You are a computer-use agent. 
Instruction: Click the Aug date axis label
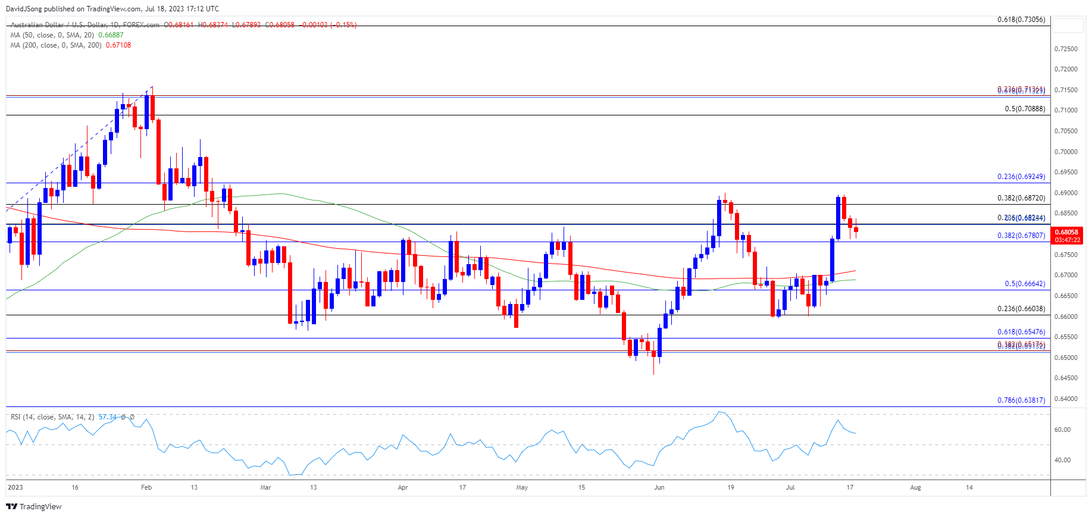click(916, 487)
